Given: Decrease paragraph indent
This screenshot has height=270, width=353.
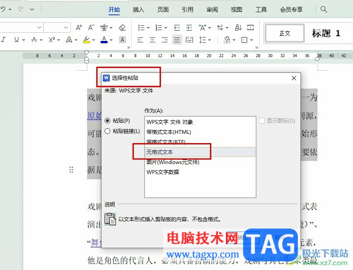Looking at the screenshot, I should 177,27.
